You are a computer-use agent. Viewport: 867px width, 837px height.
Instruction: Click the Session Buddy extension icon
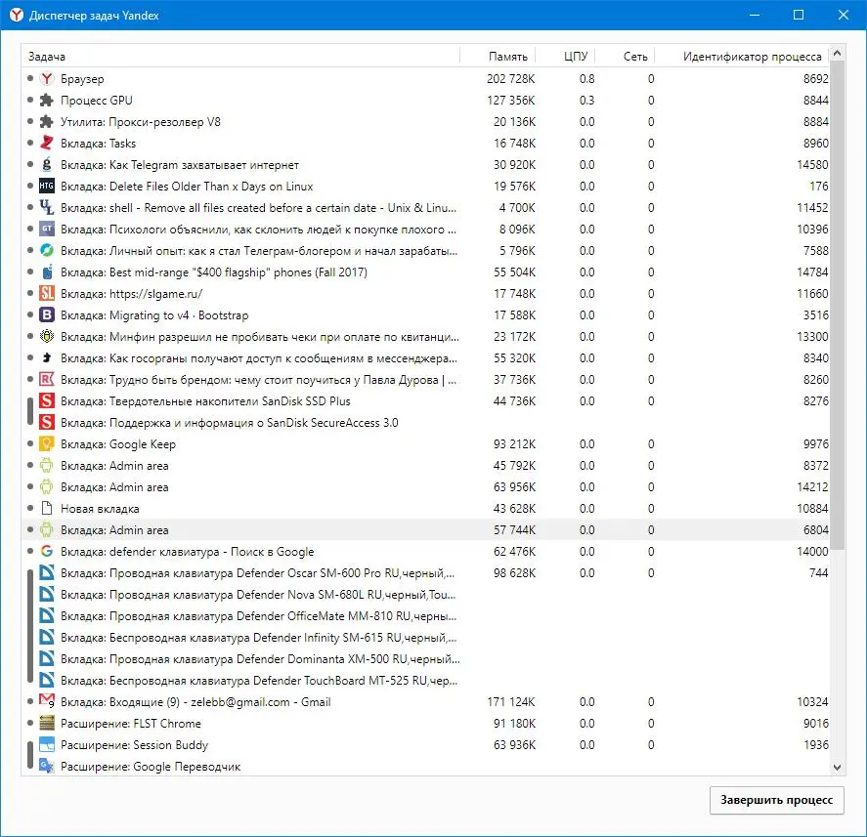[47, 745]
